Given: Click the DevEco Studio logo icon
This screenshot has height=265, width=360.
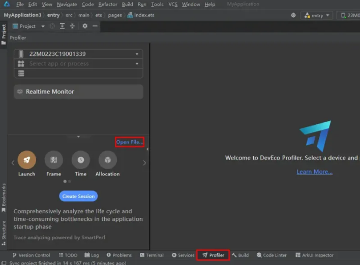Looking at the screenshot, I should tap(7, 4).
